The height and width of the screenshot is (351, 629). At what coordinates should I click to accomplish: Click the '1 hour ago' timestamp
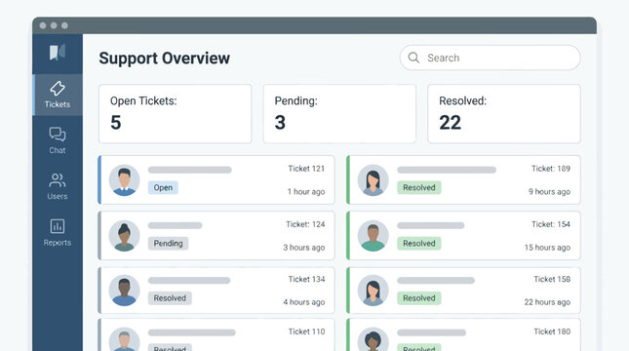click(x=306, y=192)
